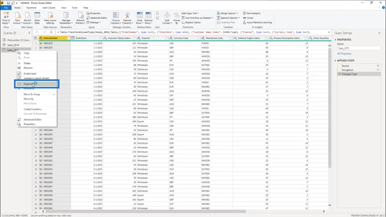Select Replace Values in Transform group
The height and width of the screenshot is (217, 386).
(191, 22)
